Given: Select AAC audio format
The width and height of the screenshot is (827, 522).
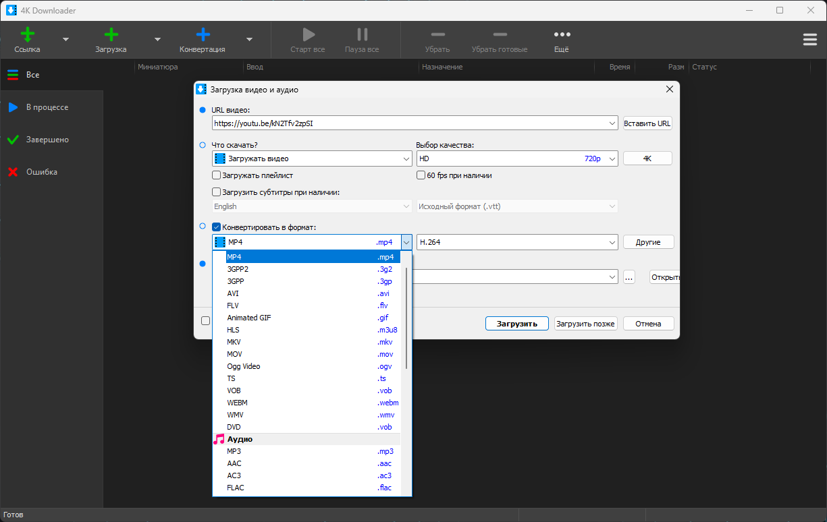Looking at the screenshot, I should point(306,463).
